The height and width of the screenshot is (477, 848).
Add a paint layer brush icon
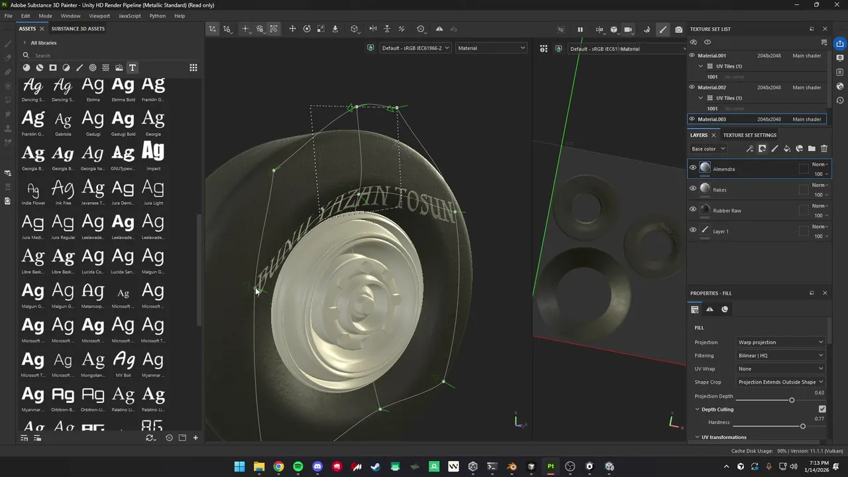774,149
